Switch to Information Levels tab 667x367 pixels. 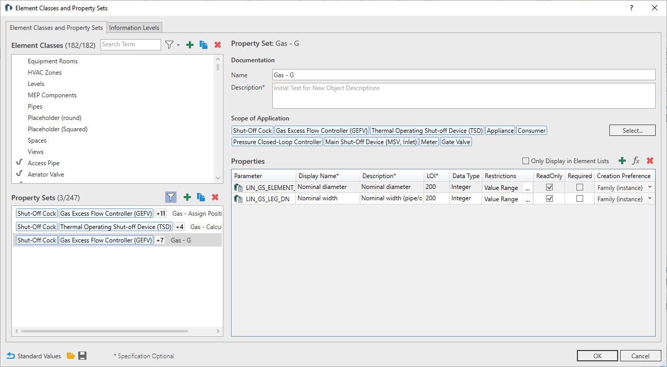coord(135,28)
